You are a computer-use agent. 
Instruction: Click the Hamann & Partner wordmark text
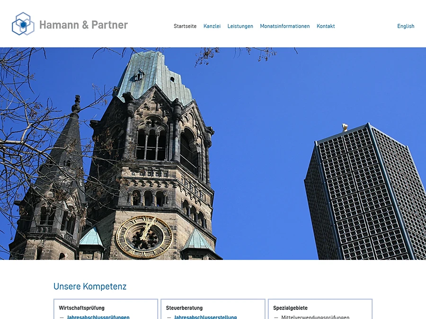click(x=84, y=25)
